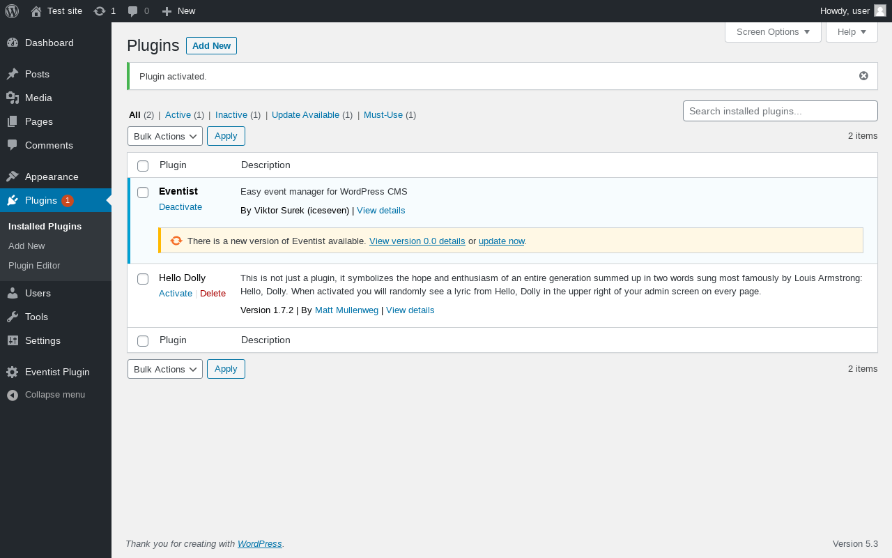
Task: Select the Hello Dolly plugin checkbox
Action: [143, 279]
